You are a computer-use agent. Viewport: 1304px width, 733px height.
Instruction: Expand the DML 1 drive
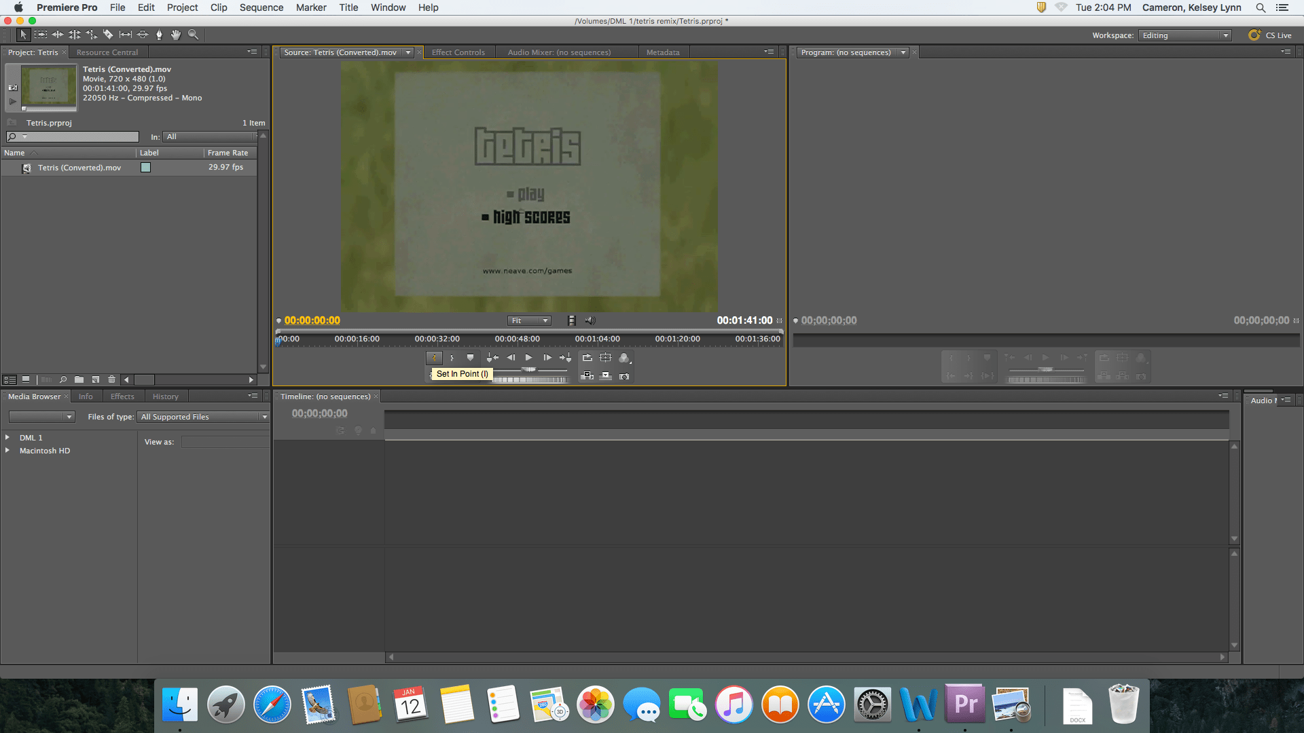click(x=7, y=438)
